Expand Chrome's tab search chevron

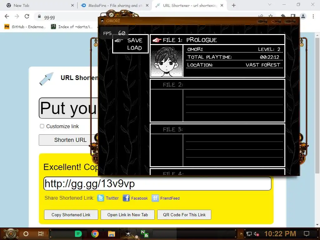270,4
